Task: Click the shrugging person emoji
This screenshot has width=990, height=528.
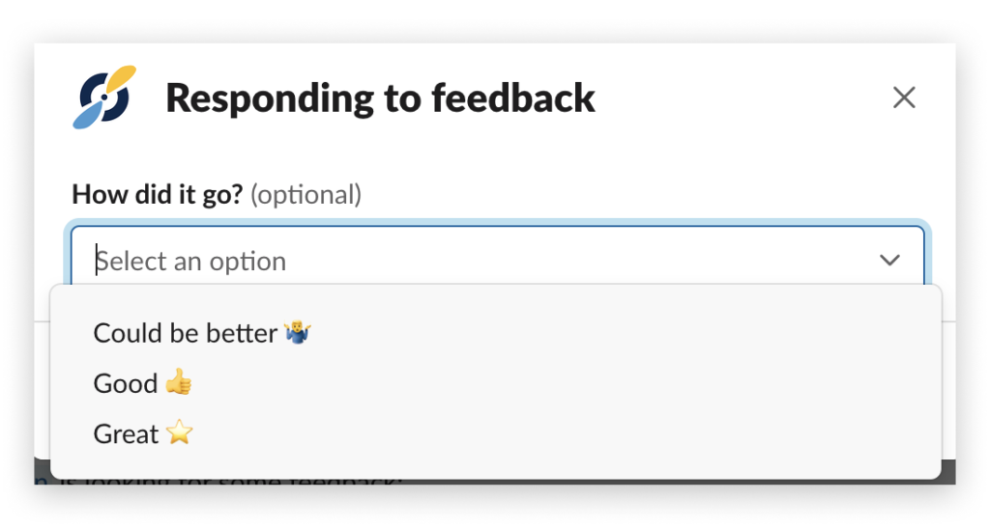Action: pyautogui.click(x=297, y=332)
